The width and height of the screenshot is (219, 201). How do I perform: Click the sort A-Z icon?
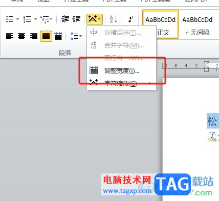(114, 19)
